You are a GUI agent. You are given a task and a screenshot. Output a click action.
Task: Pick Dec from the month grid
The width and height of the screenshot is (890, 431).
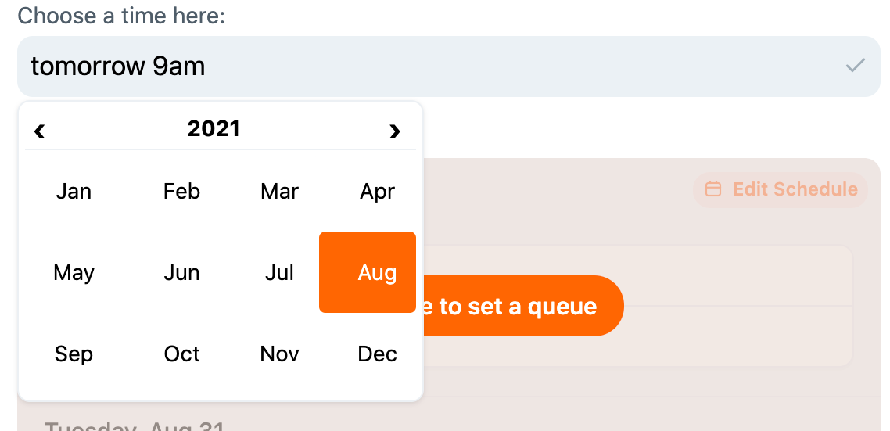pyautogui.click(x=377, y=354)
